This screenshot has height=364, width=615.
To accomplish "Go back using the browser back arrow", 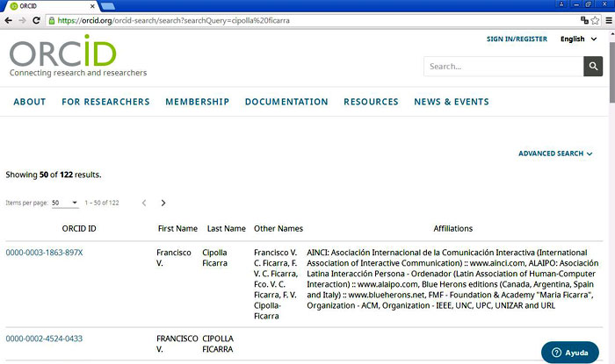I will pos(8,20).
